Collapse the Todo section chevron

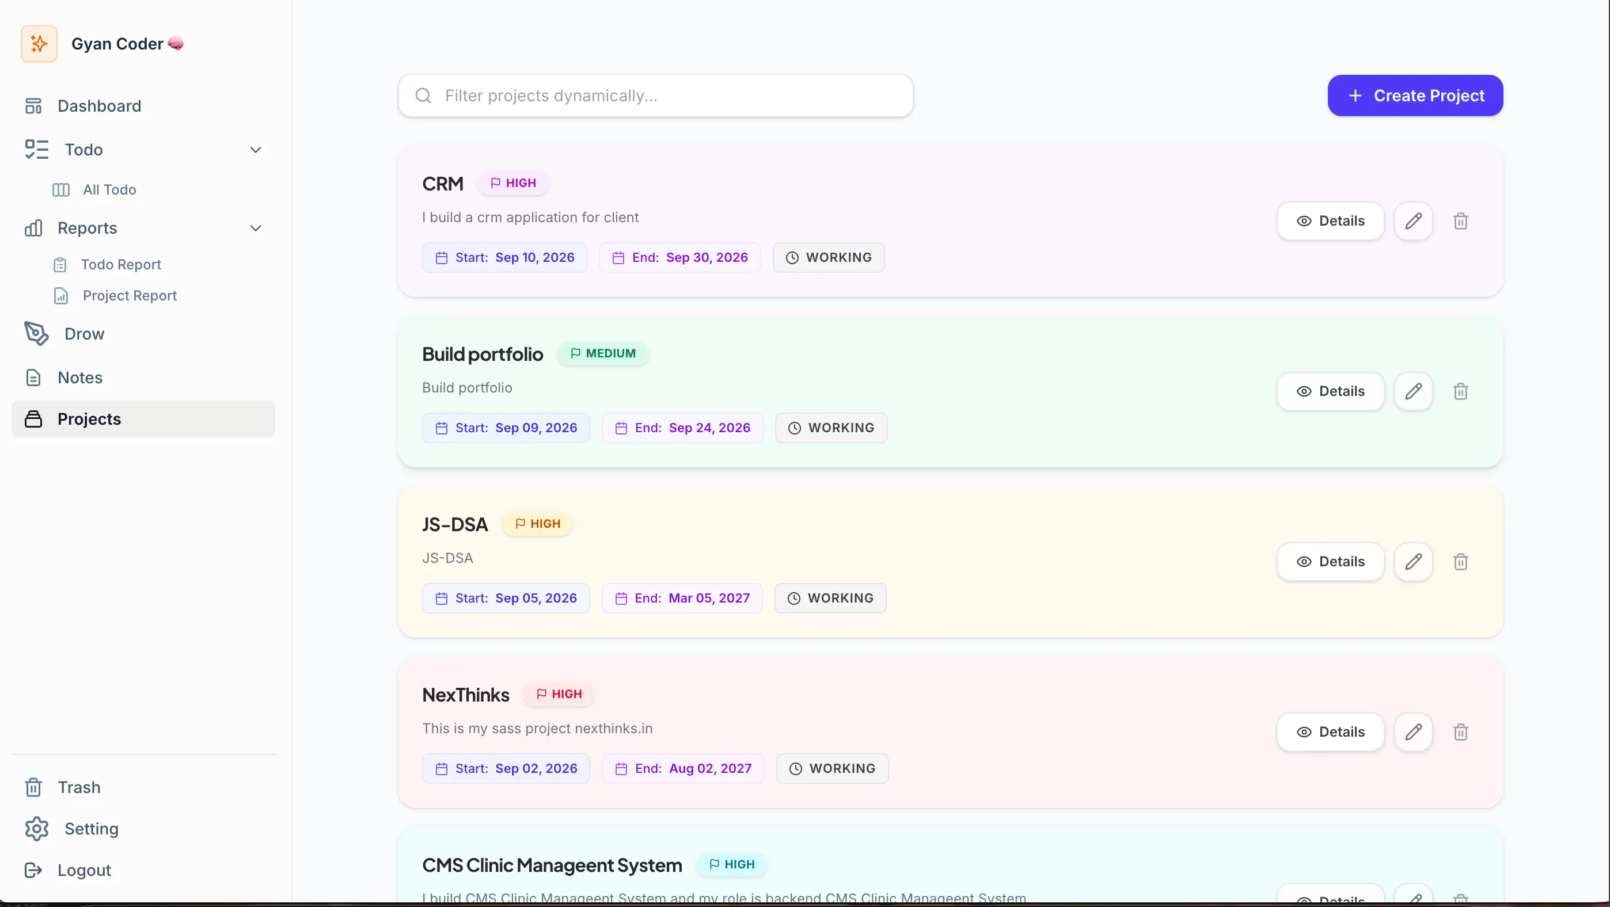coord(255,150)
